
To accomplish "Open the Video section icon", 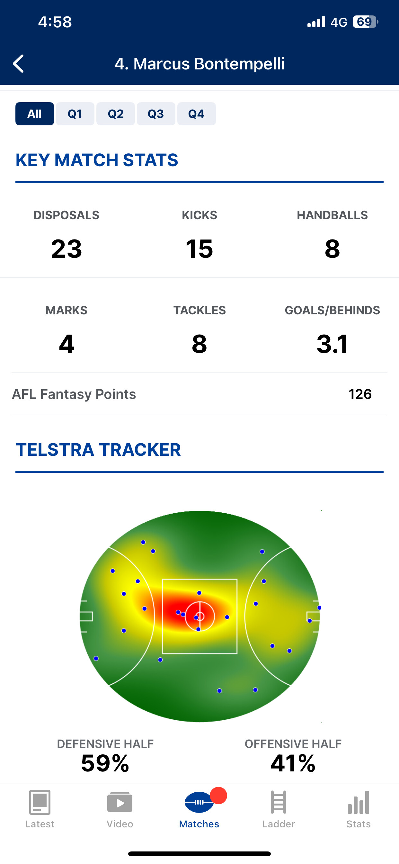I will (120, 802).
